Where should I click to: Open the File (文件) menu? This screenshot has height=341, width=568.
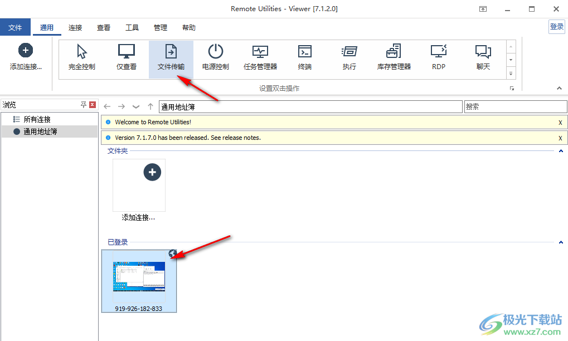(15, 27)
